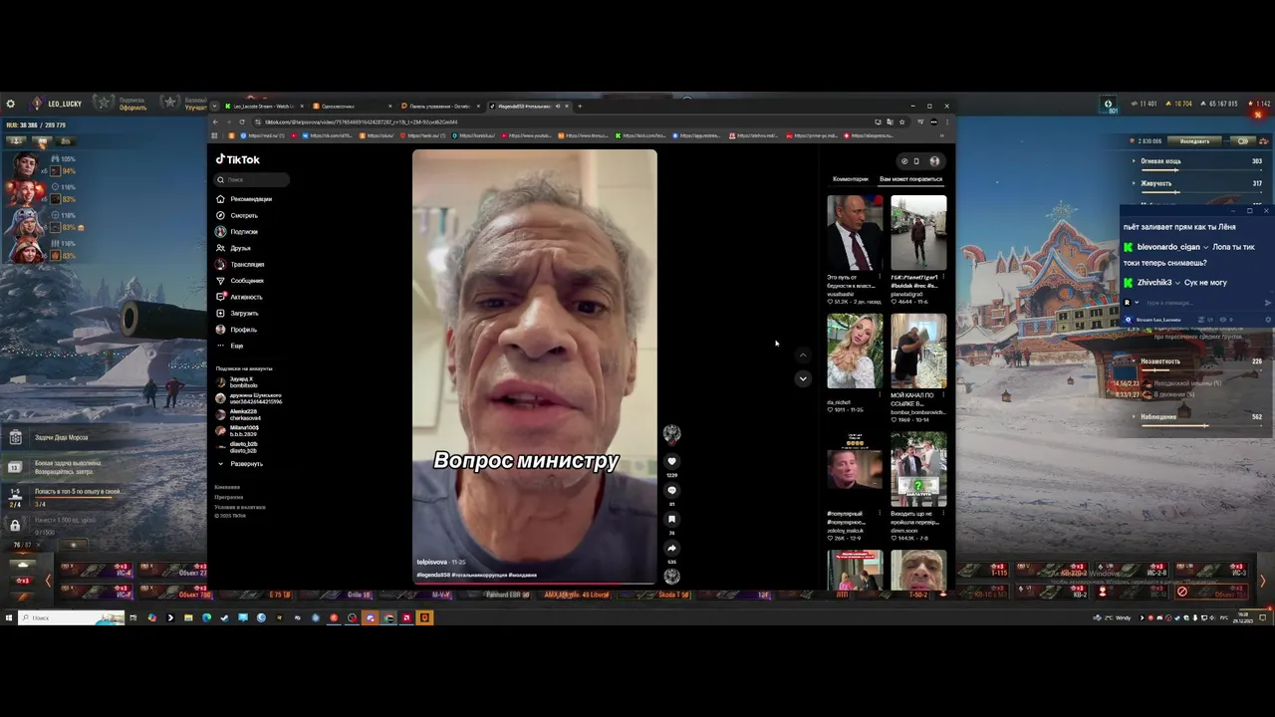Open Chrome tab search dropdown
The width and height of the screenshot is (1275, 717).
click(216, 106)
